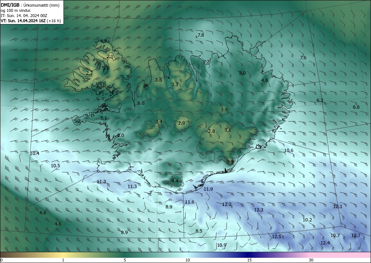Select the 2.8 value label

click(x=211, y=131)
